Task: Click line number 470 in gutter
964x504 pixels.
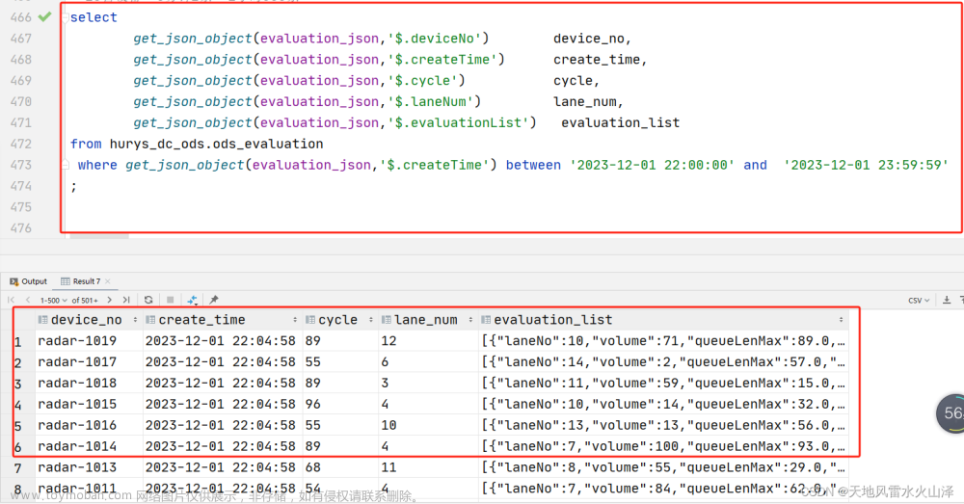Action: (x=21, y=101)
